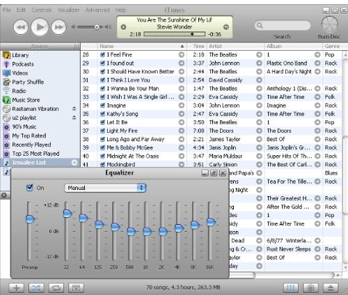Screen dimensions: 348x295
Task: Click the right circular arrow in the now playing display
Action: pos(226,27)
